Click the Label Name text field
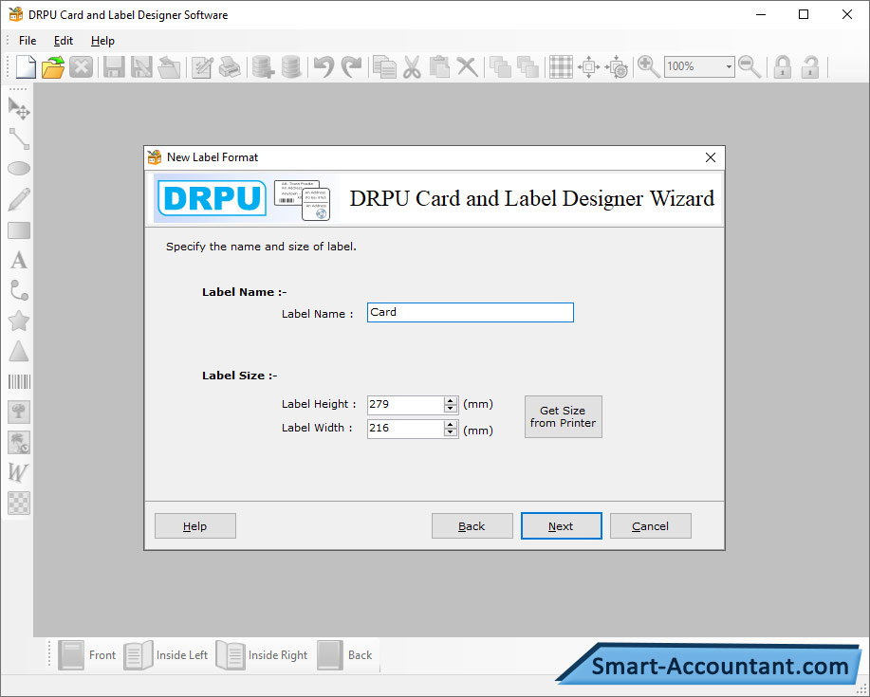The width and height of the screenshot is (870, 697). click(x=470, y=312)
